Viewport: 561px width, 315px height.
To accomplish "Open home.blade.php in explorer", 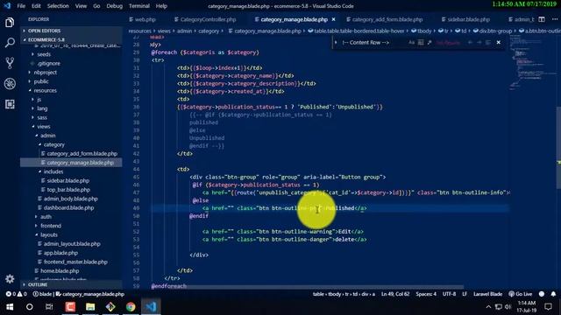I will pos(60,270).
